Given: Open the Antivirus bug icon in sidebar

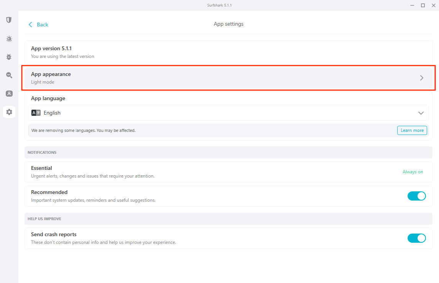Looking at the screenshot, I should [9, 57].
